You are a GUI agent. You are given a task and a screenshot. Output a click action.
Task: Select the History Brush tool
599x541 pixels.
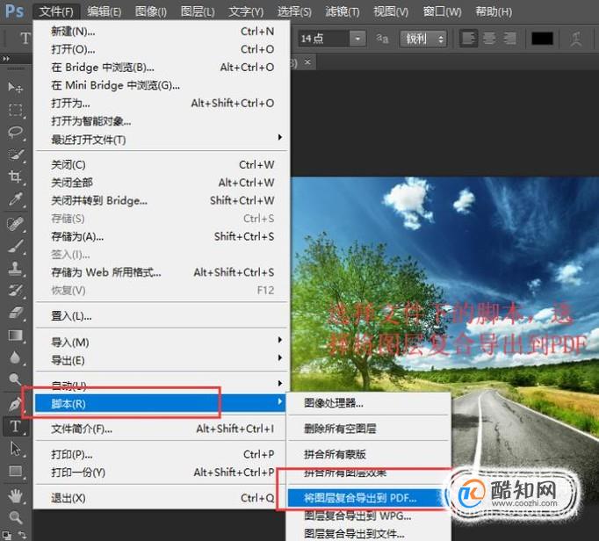point(15,291)
